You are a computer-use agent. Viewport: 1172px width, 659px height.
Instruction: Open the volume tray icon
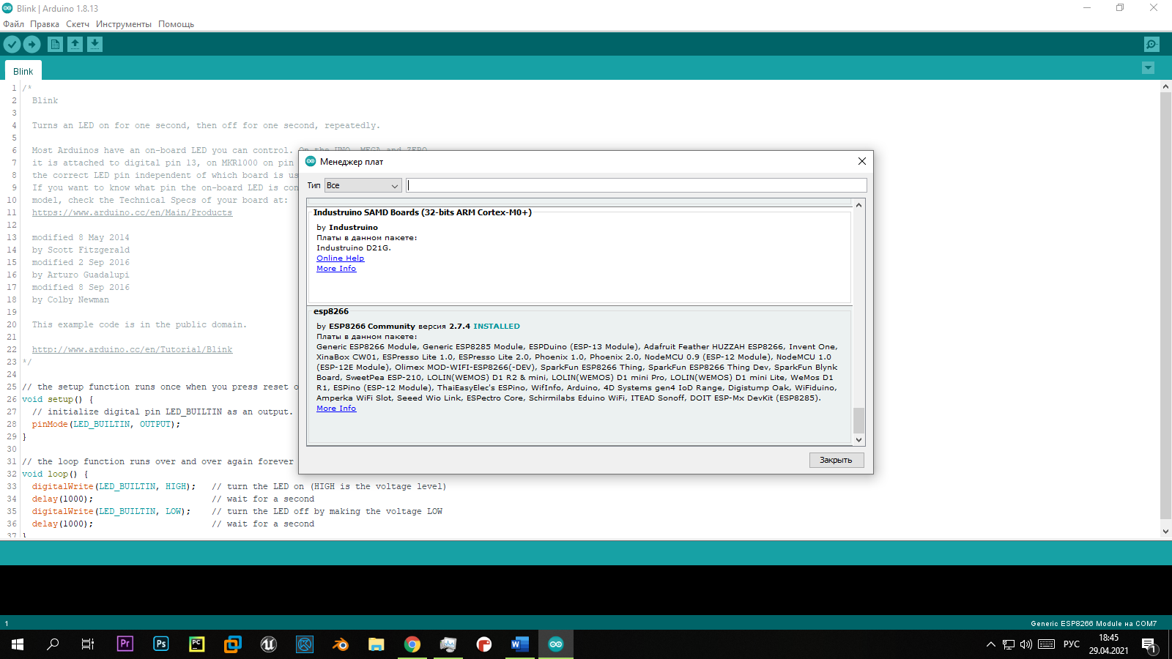[x=1026, y=644]
